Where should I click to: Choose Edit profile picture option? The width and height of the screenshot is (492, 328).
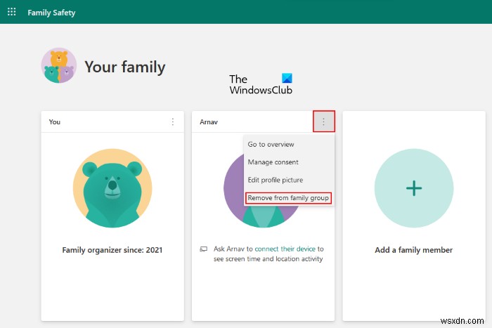(x=276, y=180)
